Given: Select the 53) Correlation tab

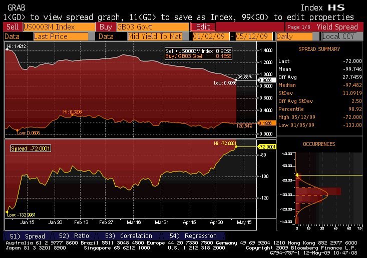Looking at the screenshot, I should (129, 236).
